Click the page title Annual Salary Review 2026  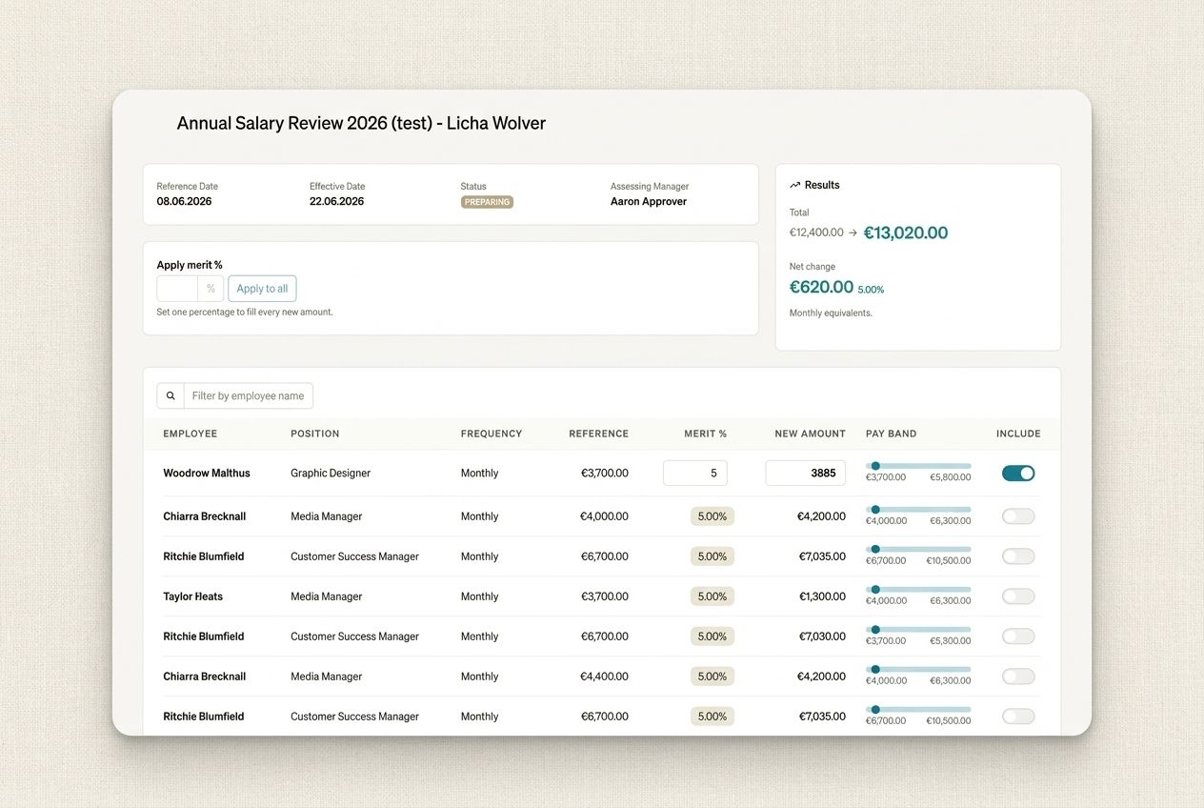click(361, 123)
